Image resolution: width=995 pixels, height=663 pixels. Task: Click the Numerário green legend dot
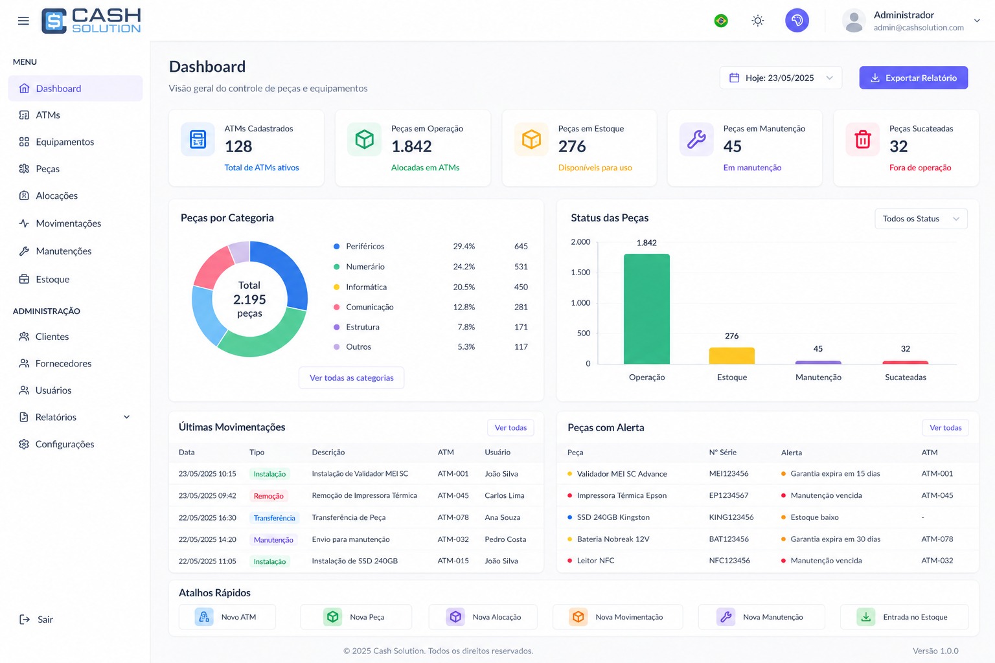point(336,267)
